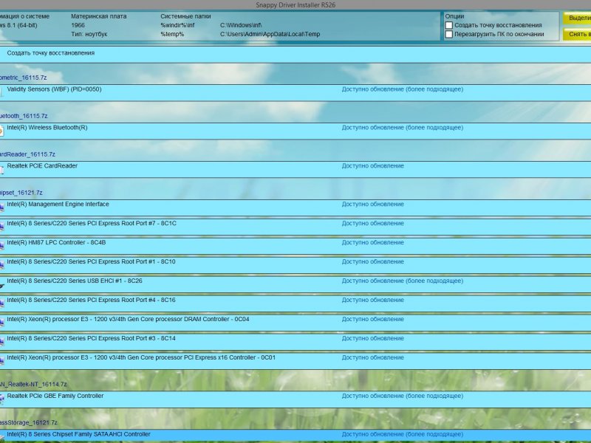Image resolution: width=591 pixels, height=443 pixels.
Task: Choose the PCI Express Root Port #3 - 8C14 row
Action: tap(295, 343)
